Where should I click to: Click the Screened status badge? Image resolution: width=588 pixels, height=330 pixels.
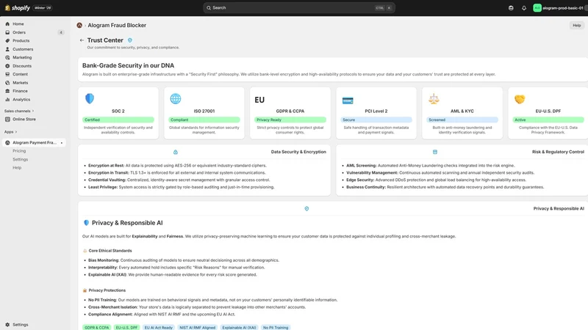462,120
